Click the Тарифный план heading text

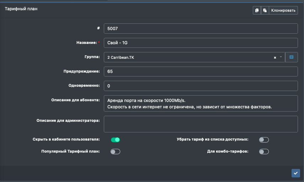click(21, 9)
